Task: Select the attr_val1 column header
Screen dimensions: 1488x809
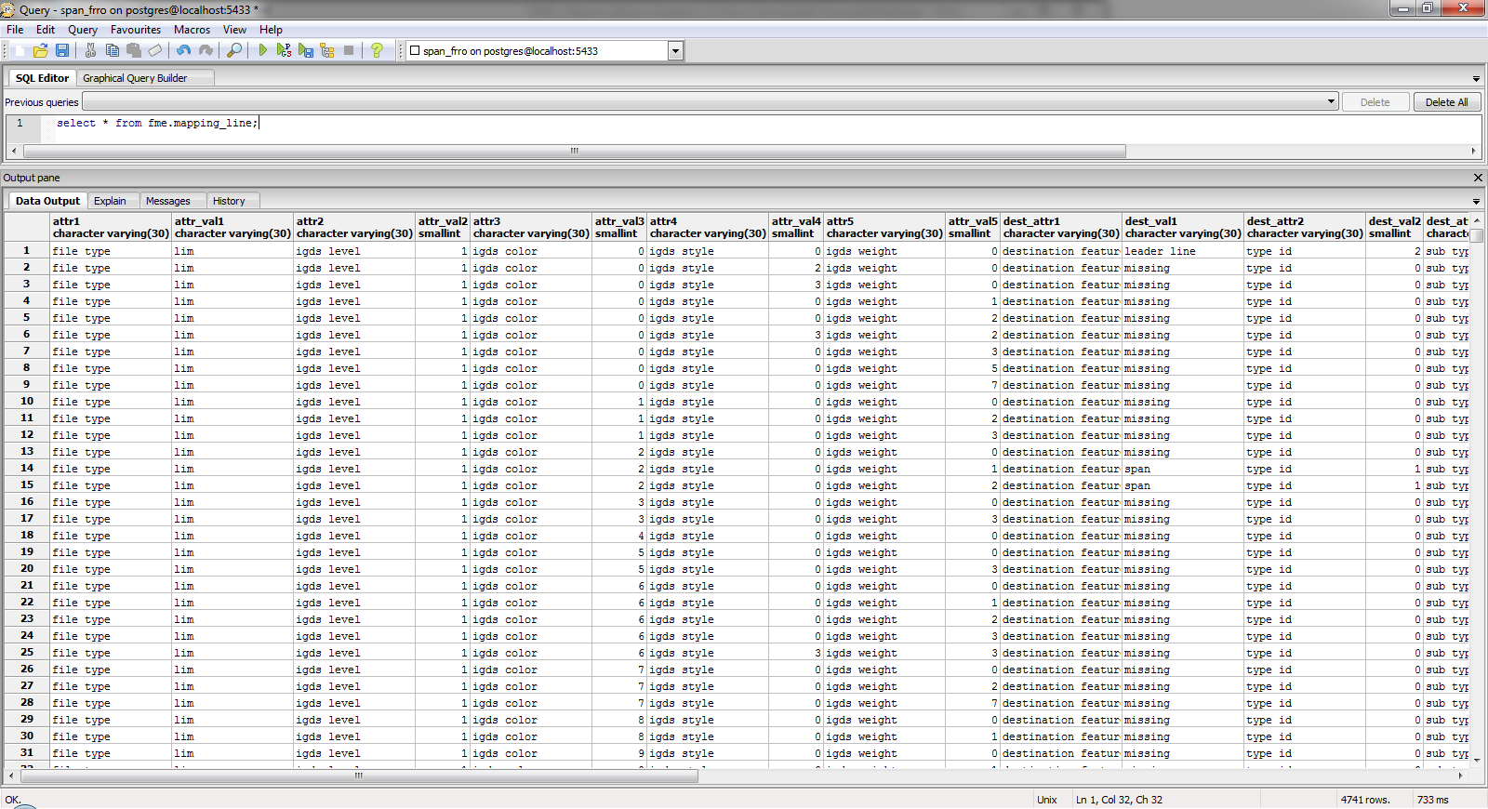Action: coord(232,228)
